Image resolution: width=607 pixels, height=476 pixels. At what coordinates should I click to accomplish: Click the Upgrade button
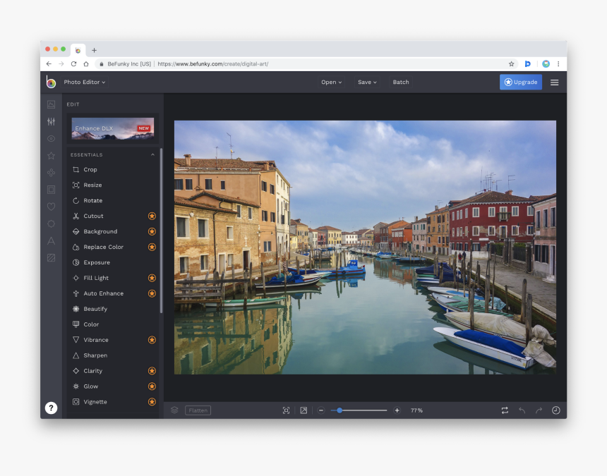[x=521, y=82]
